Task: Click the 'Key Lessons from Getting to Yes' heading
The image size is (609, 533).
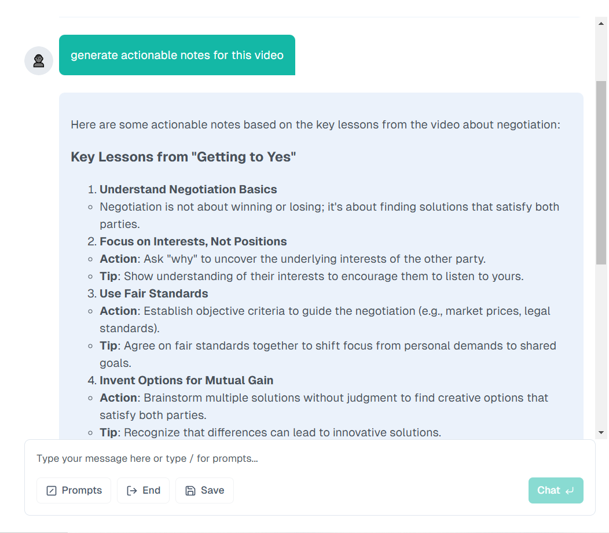Action: (x=184, y=157)
